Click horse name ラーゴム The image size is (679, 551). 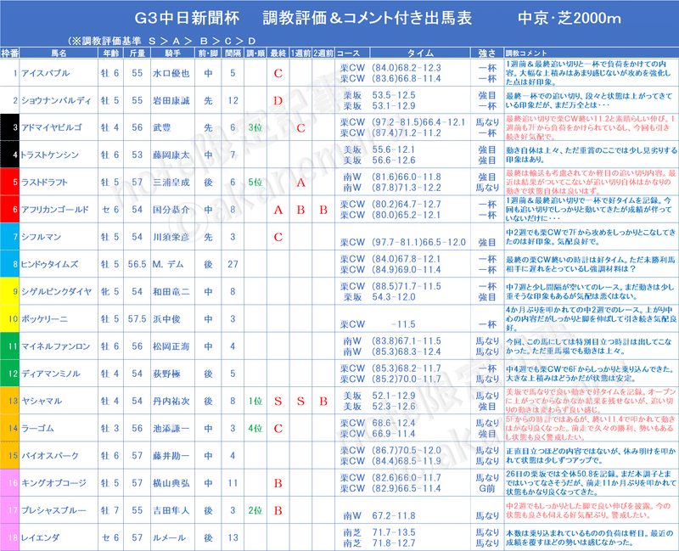click(x=37, y=428)
